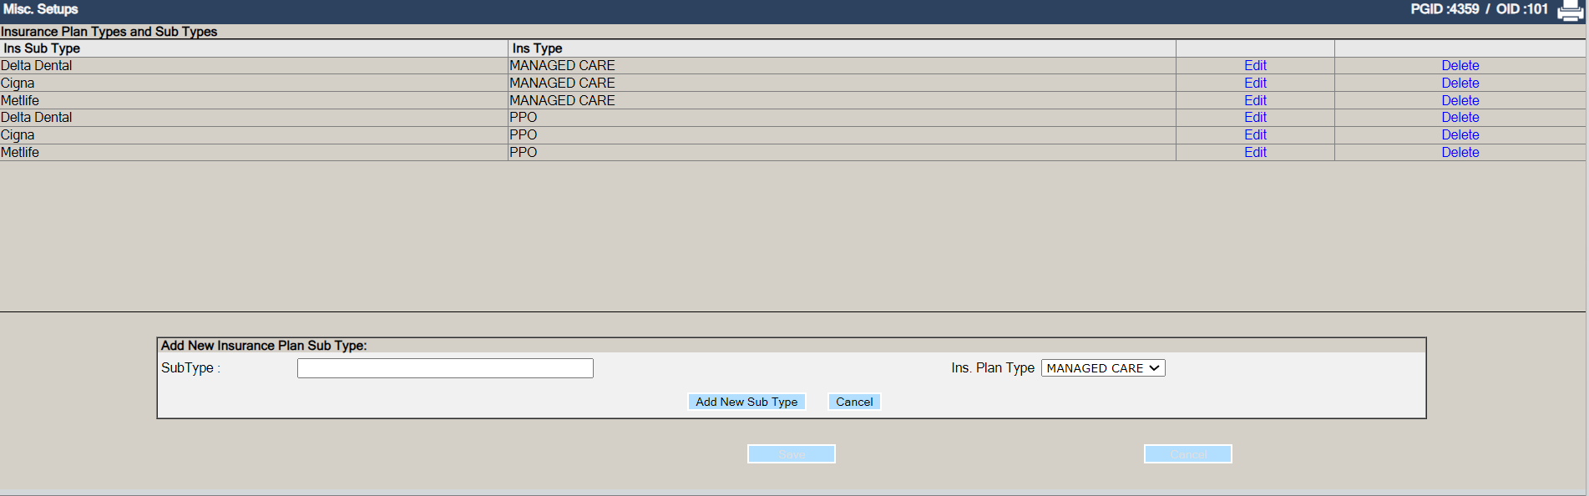Viewport: 1589px width, 496px height.
Task: Open the Ins. Plan Type dropdown
Action: (1103, 368)
